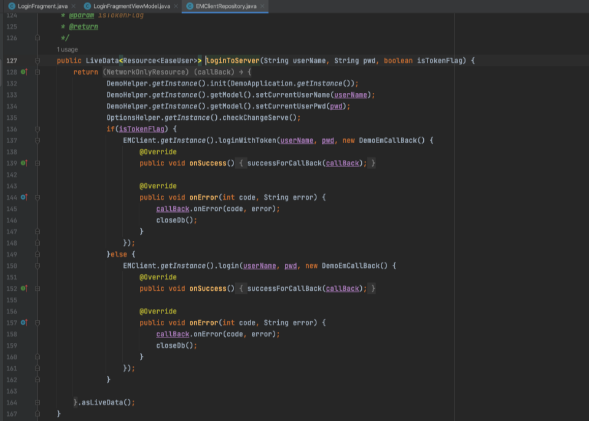Click 'isTokenFlag' inside the if condition
Viewport: 589px width, 421px height.
pos(142,129)
